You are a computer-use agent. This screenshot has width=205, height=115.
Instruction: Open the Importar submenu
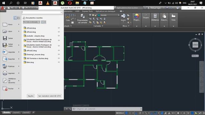(x=11, y=52)
